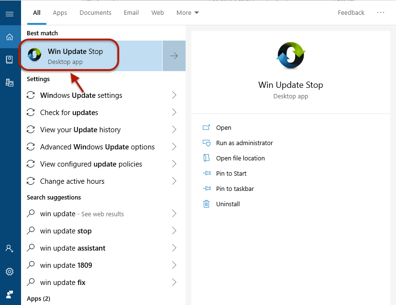
Task: Click the Win Update Stop title in preview
Action: pos(290,85)
